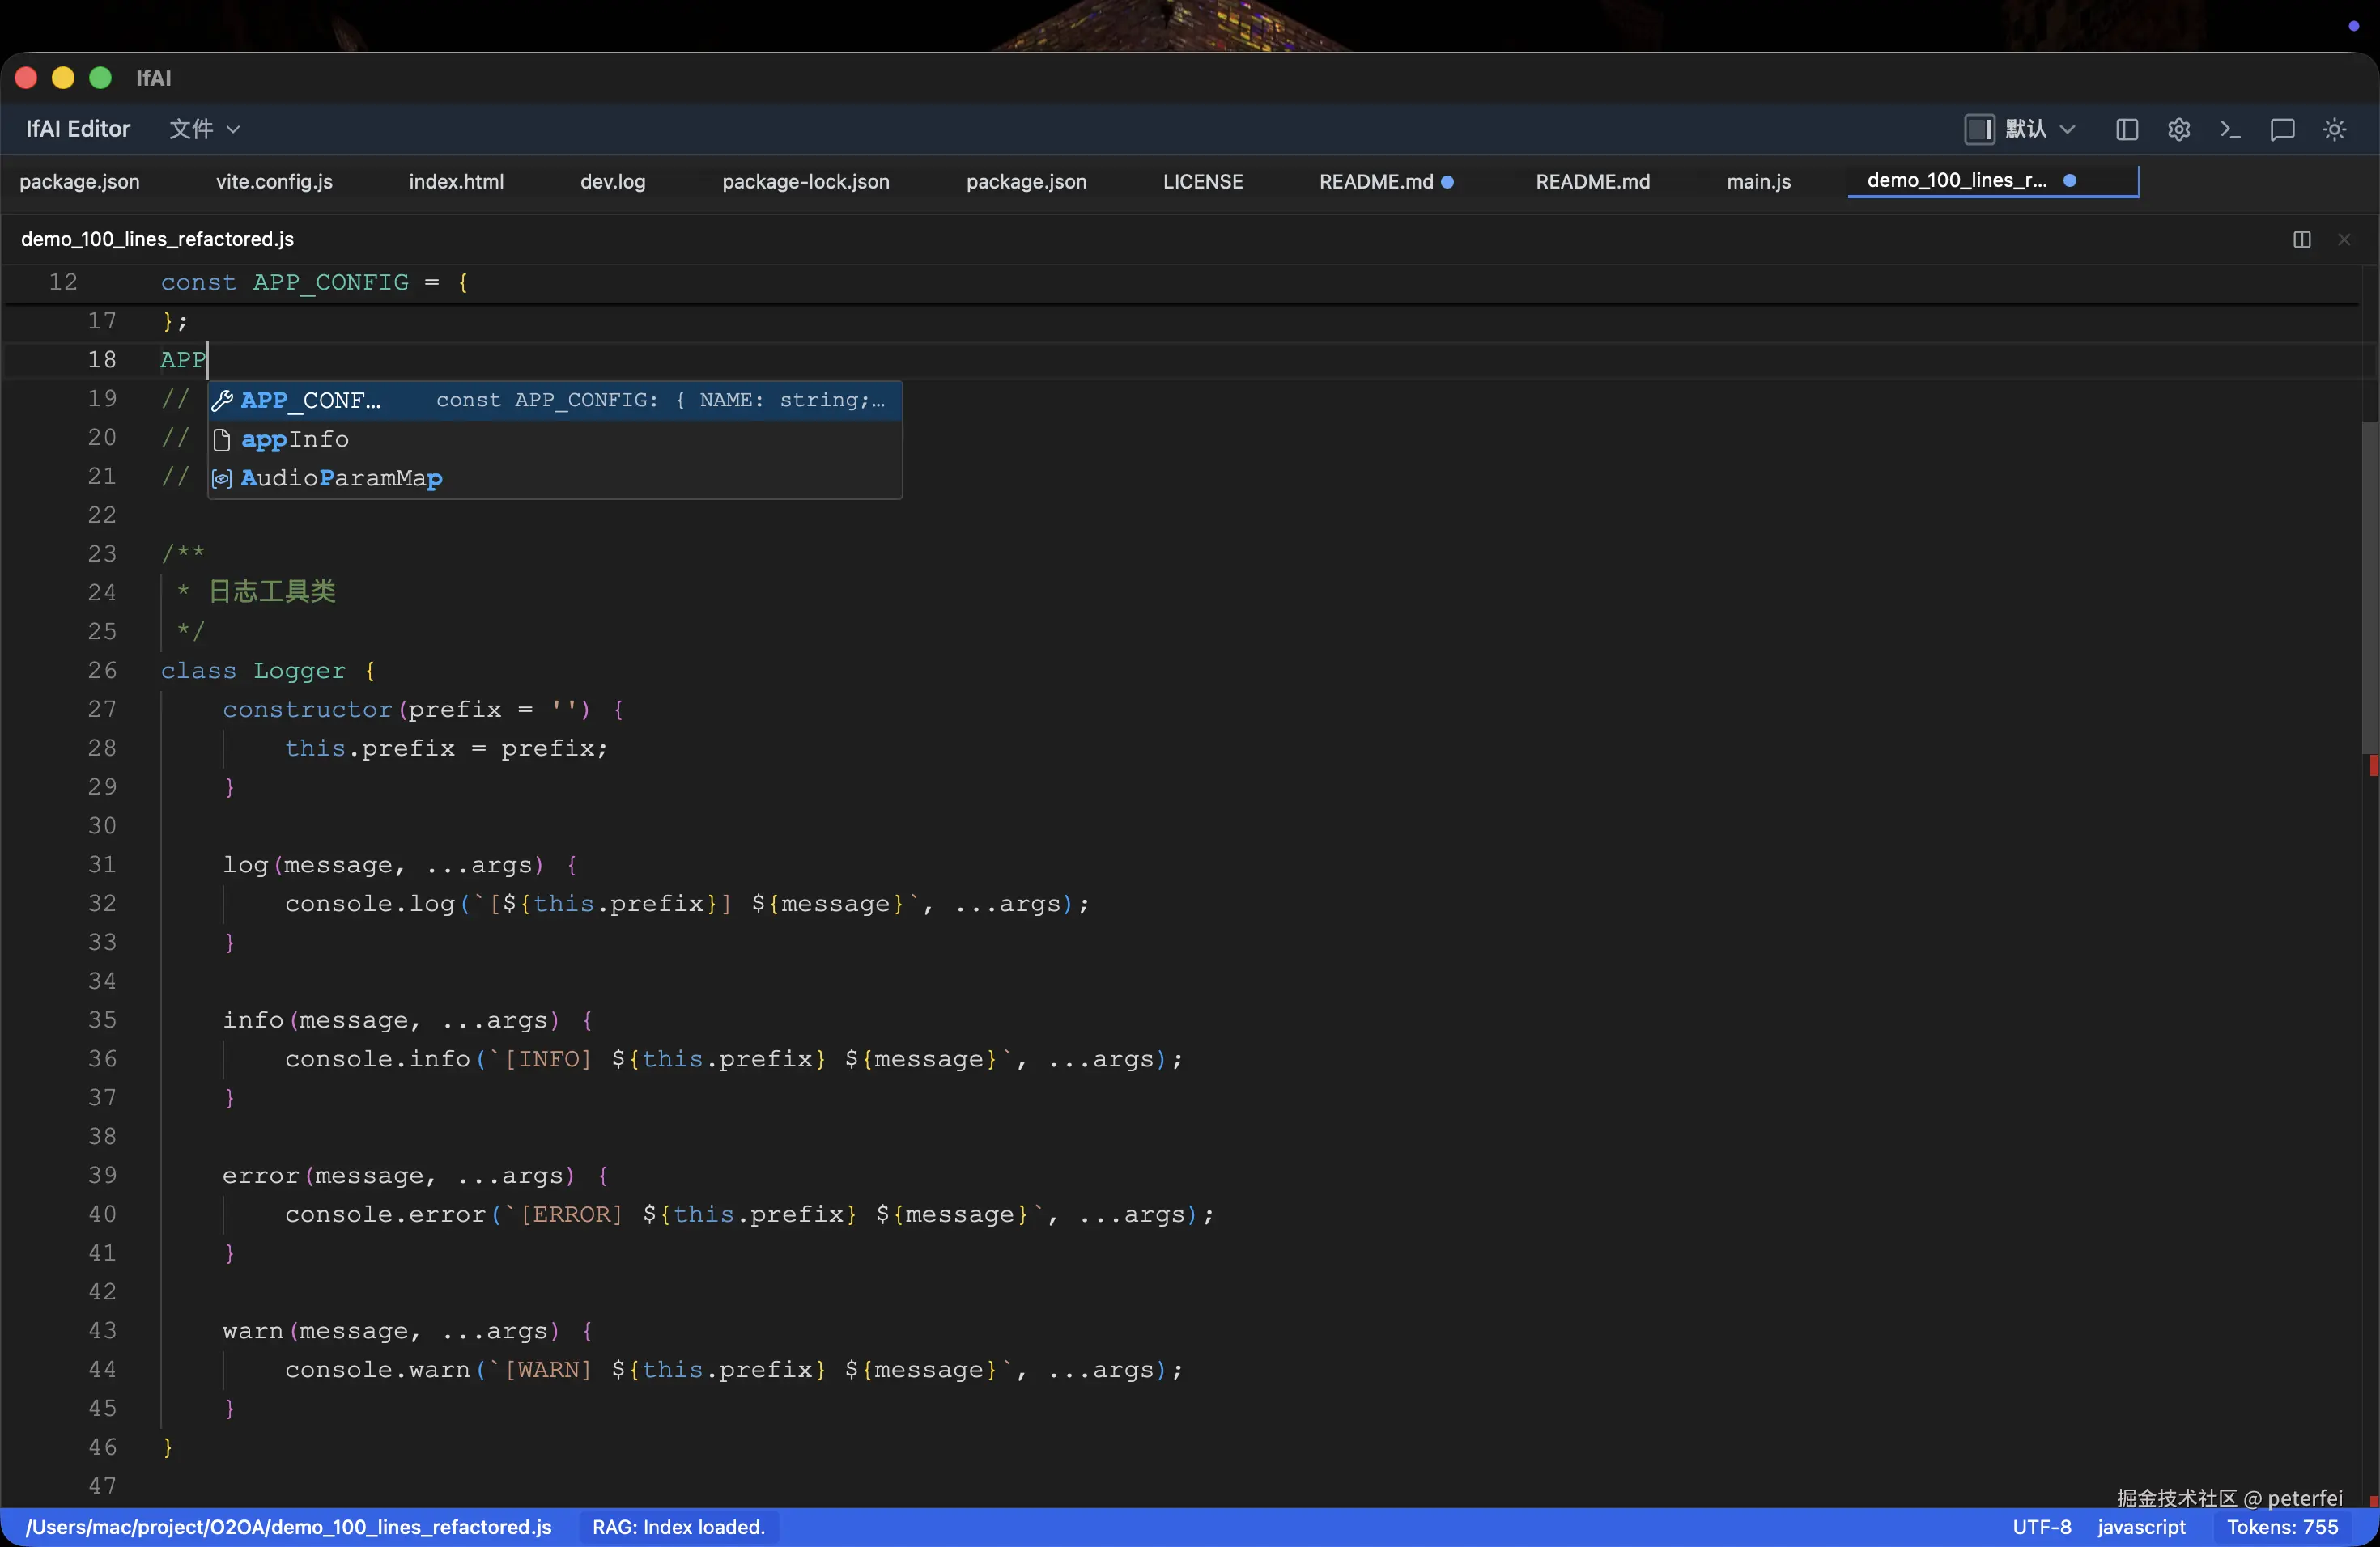The height and width of the screenshot is (1547, 2380).
Task: Open settings via the gear icon
Action: [x=2179, y=130]
